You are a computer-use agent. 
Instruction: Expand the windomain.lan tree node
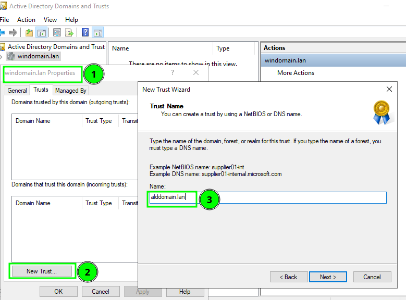pyautogui.click(x=1, y=56)
